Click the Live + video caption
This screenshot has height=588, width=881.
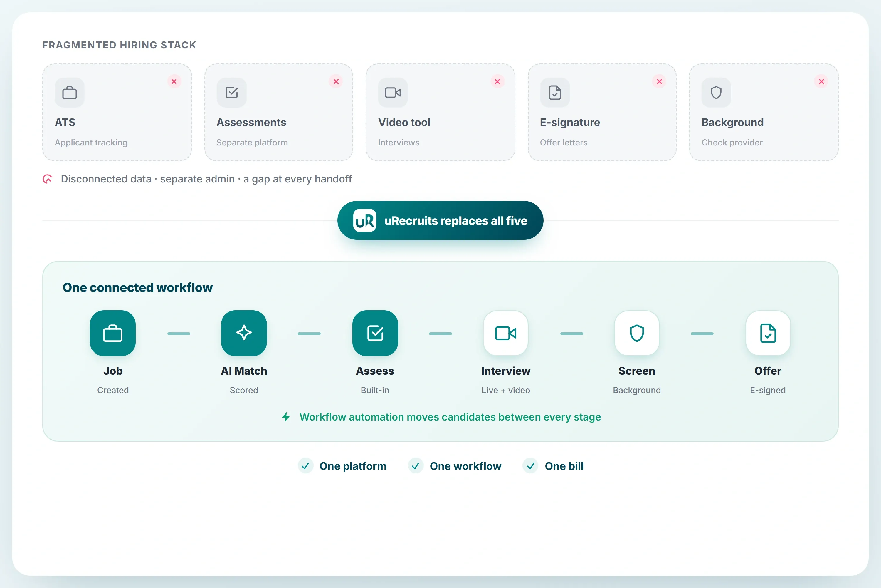point(506,390)
